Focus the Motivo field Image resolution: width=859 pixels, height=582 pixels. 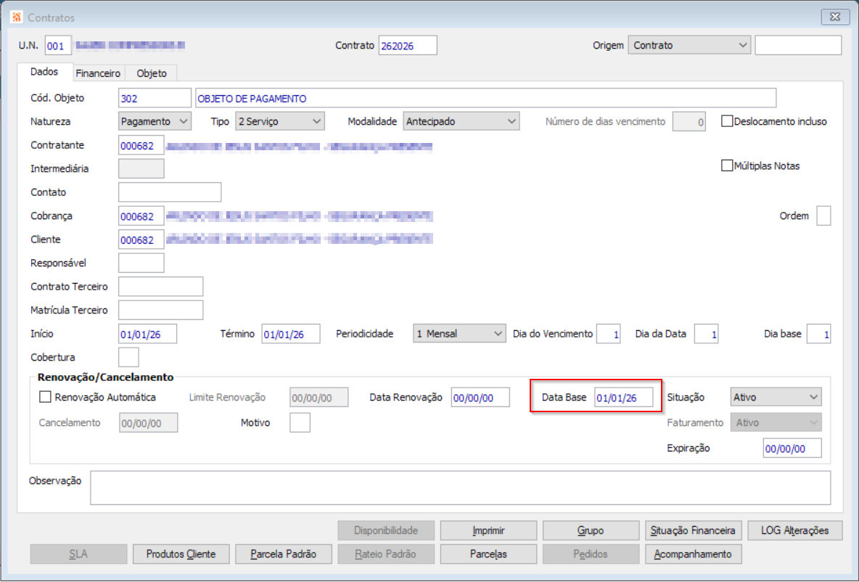pyautogui.click(x=300, y=422)
